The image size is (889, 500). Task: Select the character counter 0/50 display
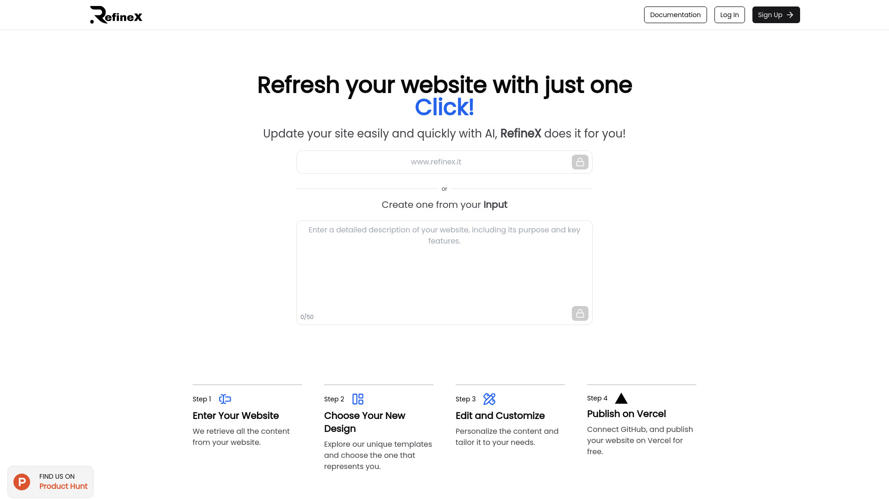click(307, 317)
